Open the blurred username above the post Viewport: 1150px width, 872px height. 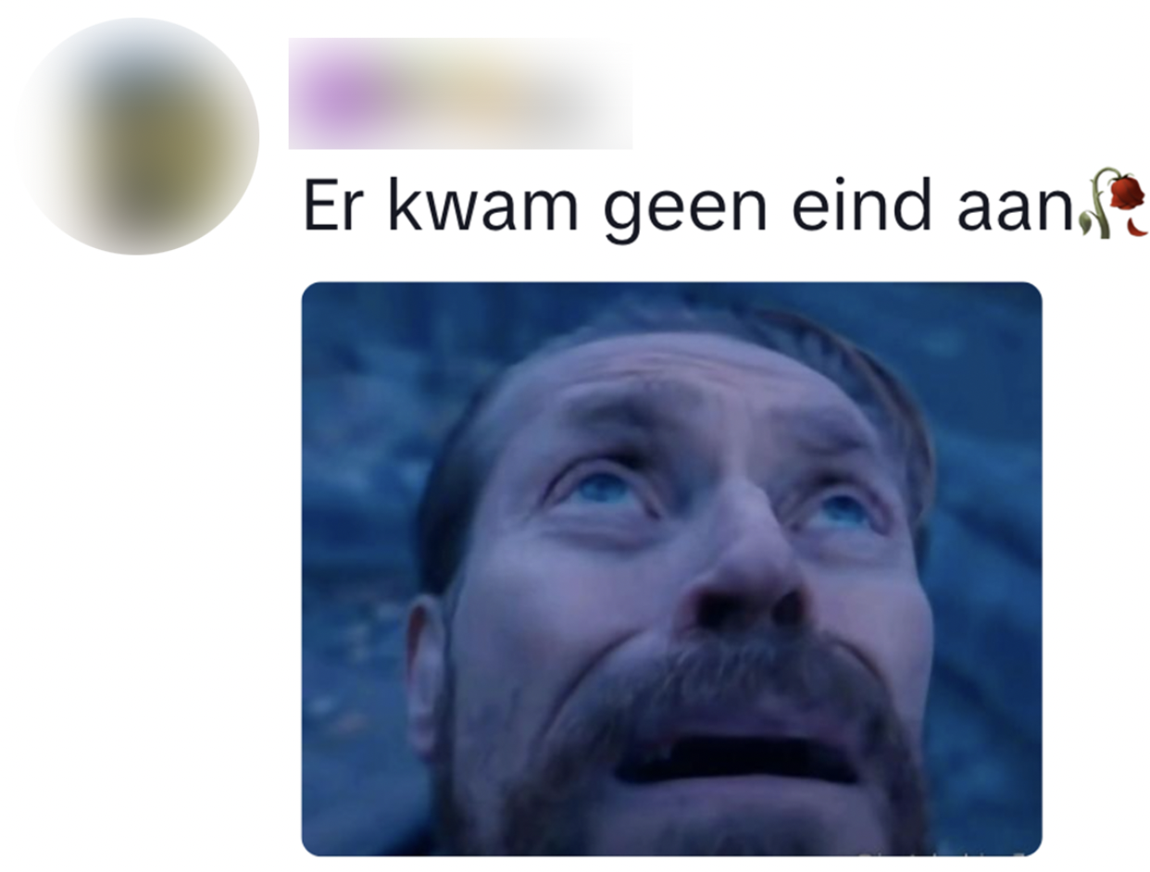[460, 93]
